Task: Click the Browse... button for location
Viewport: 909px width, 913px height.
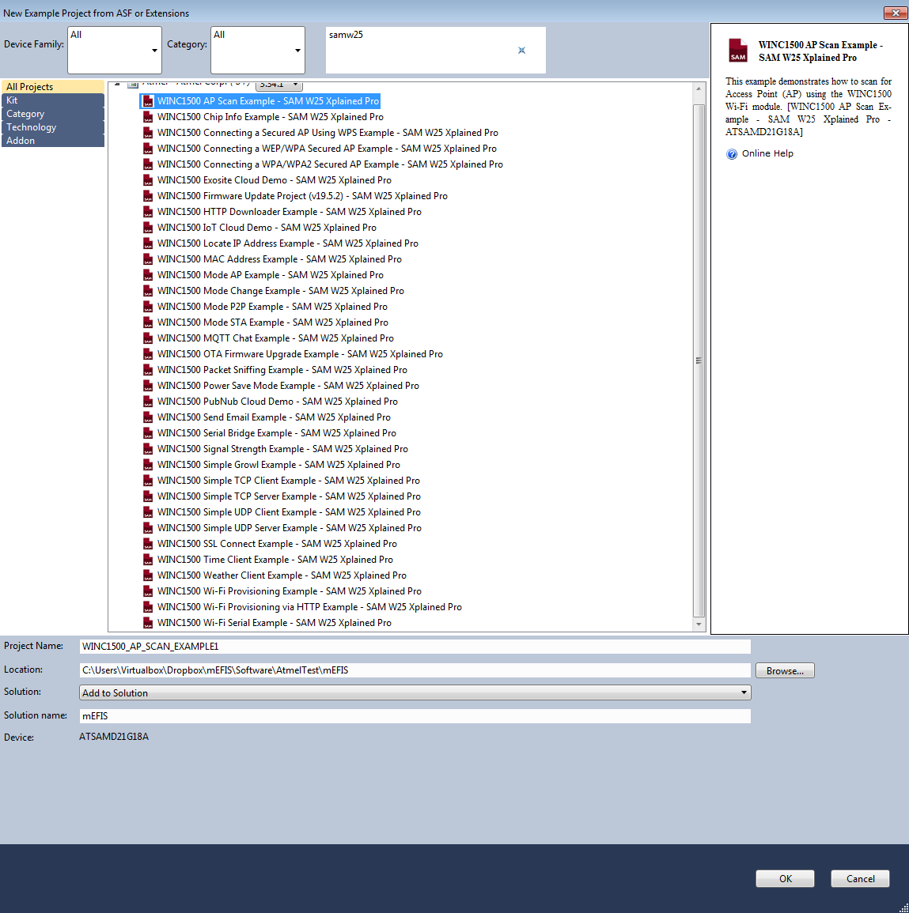Action: tap(785, 671)
